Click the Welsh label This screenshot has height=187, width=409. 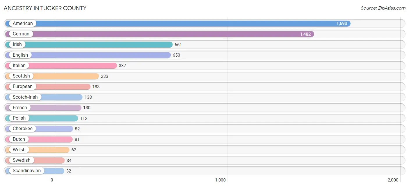tap(19, 150)
